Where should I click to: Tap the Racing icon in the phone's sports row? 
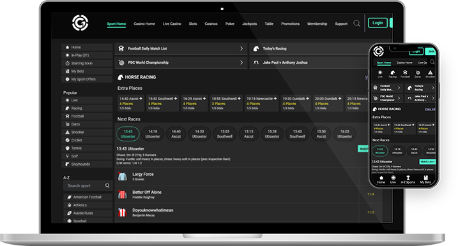393,72
